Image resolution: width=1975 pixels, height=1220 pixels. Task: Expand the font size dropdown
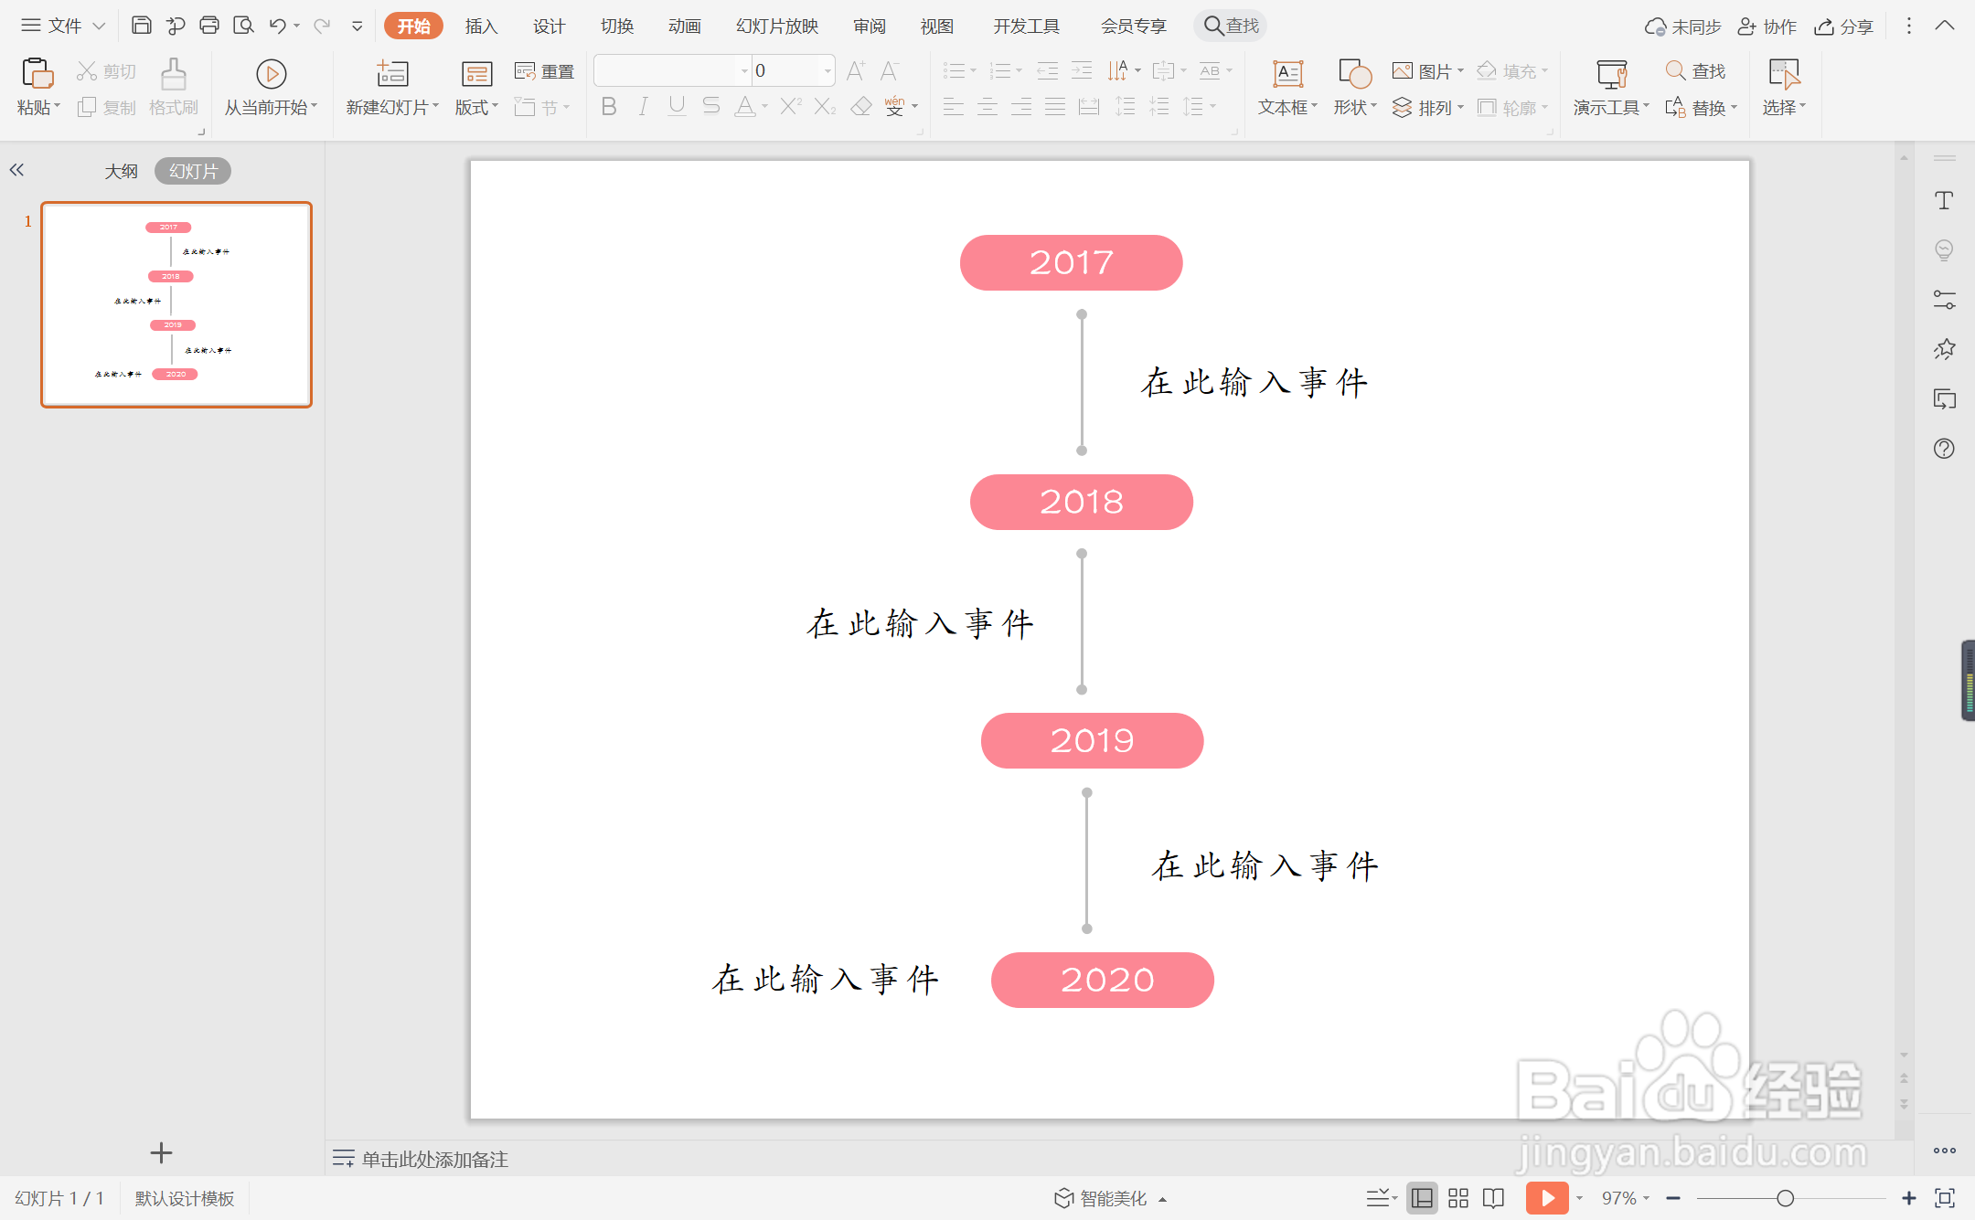click(x=827, y=70)
